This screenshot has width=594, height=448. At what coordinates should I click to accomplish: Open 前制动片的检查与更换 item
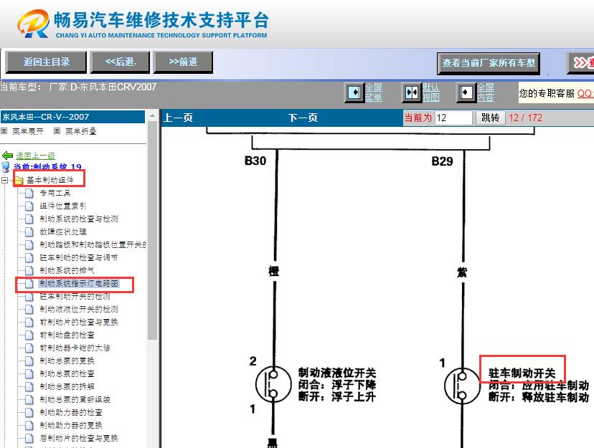click(x=79, y=322)
